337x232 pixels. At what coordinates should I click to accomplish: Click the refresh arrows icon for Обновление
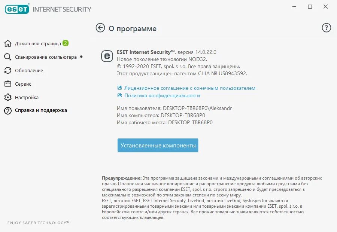tap(8, 70)
